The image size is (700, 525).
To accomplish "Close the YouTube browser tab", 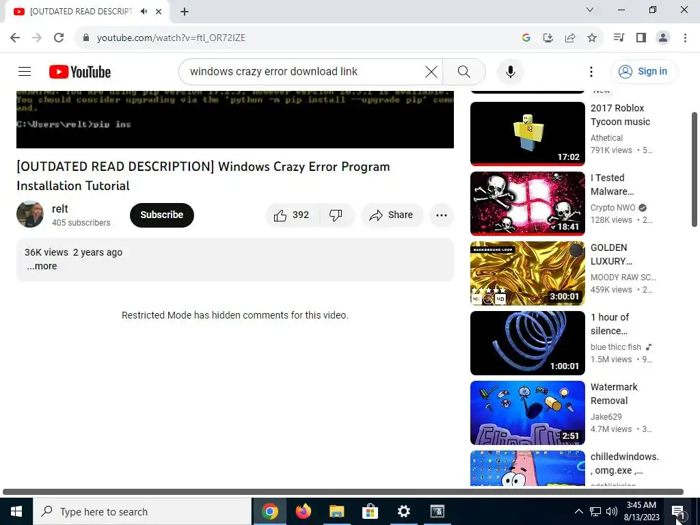I will [159, 12].
